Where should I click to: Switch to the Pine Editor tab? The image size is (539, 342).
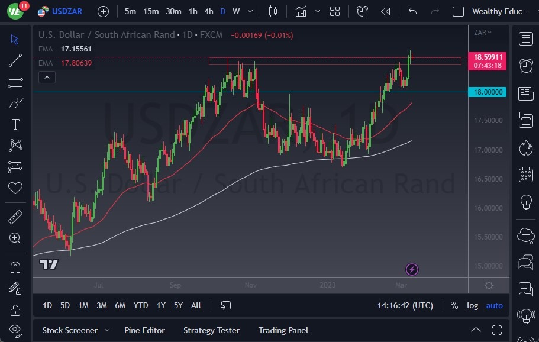144,330
